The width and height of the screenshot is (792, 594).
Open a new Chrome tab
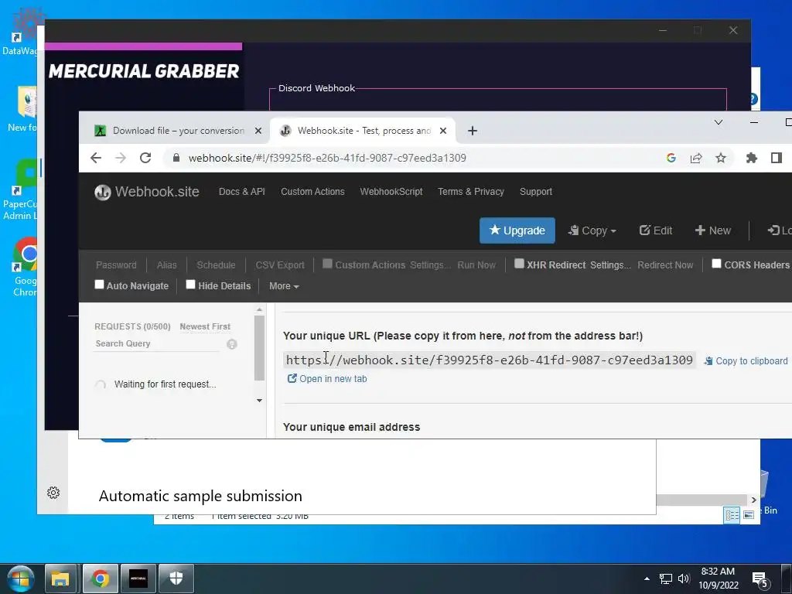pyautogui.click(x=473, y=131)
